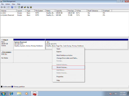Choose Help from the context menu

(x=68, y=80)
